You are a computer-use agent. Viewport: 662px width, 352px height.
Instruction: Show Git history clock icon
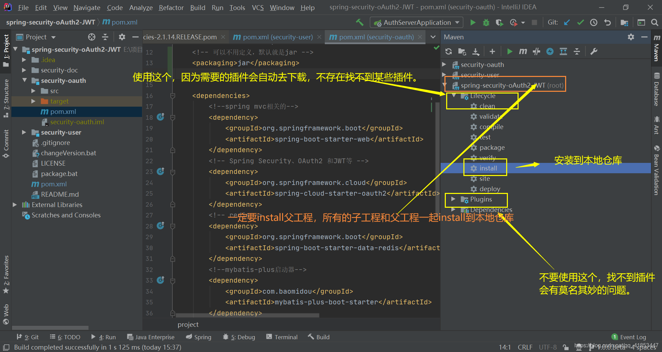tap(594, 22)
